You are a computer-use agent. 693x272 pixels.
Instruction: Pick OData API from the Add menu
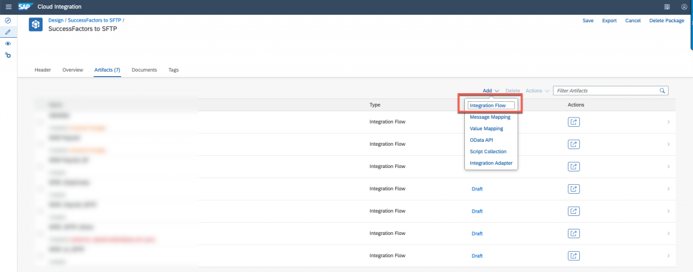(x=481, y=140)
